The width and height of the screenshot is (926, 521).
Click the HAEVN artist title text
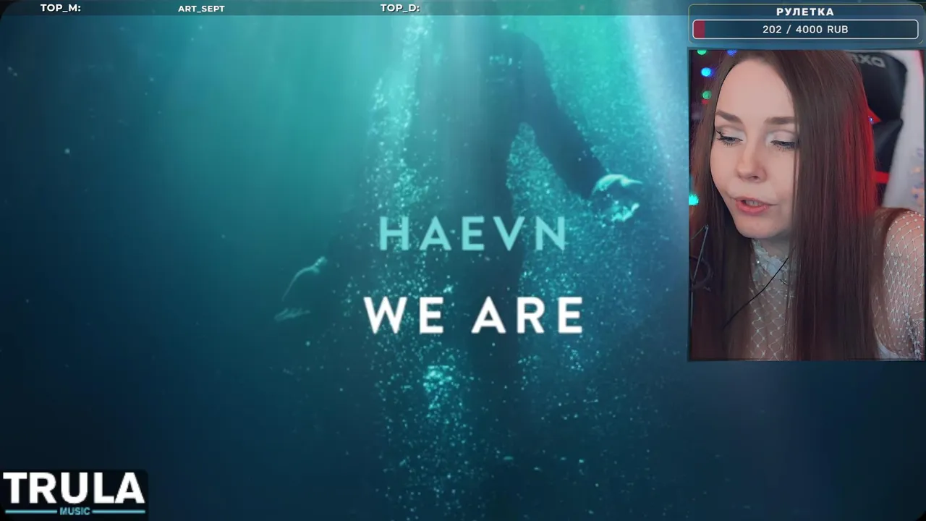click(472, 234)
